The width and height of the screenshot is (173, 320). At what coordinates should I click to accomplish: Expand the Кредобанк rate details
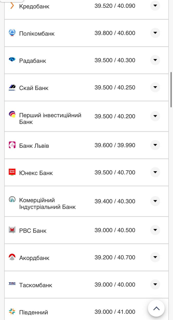(x=155, y=5)
